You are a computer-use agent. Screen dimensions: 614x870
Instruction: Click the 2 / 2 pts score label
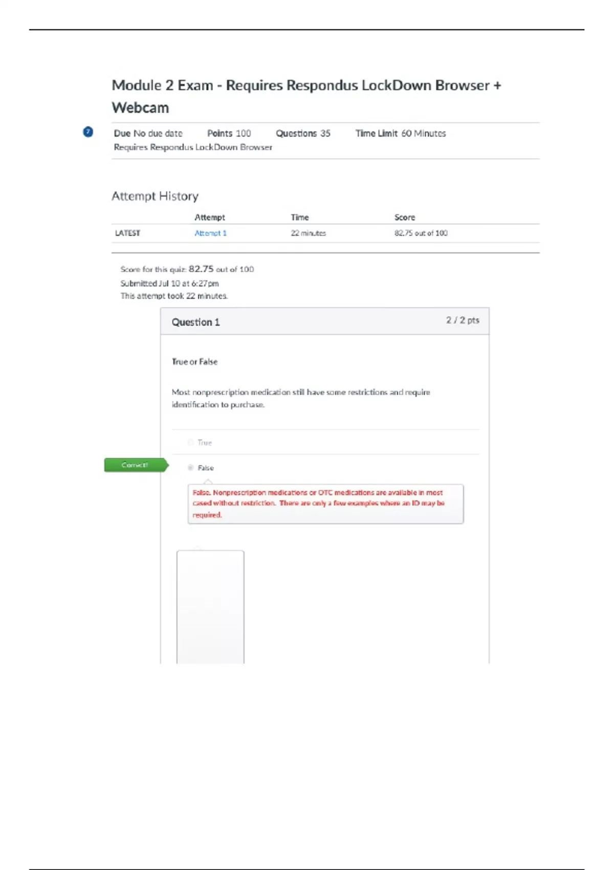[x=462, y=320]
